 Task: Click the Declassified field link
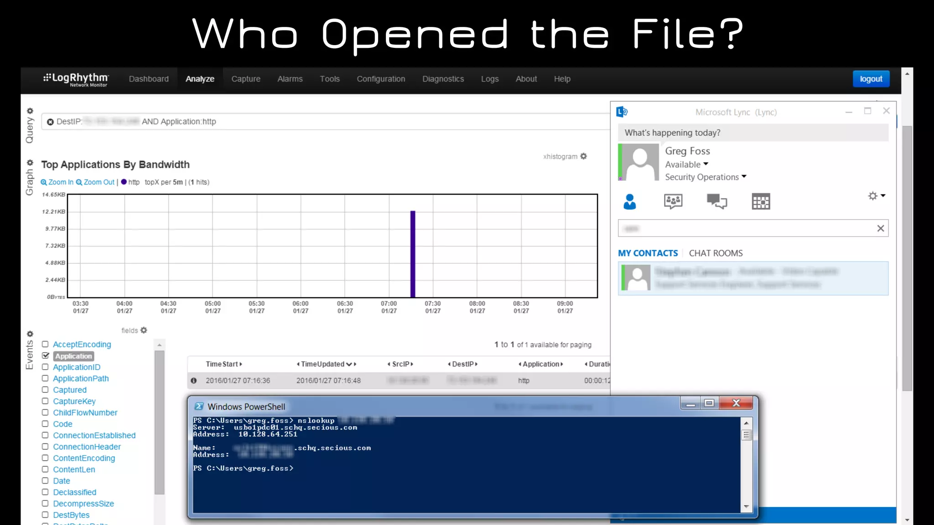coord(75,492)
